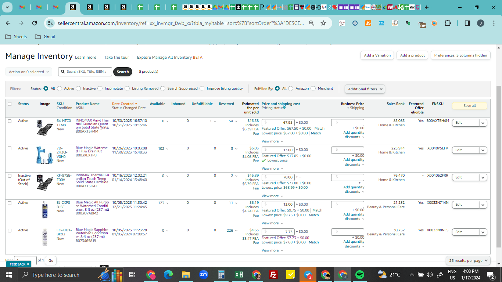Open the 25 results per page dropdown

468,260
